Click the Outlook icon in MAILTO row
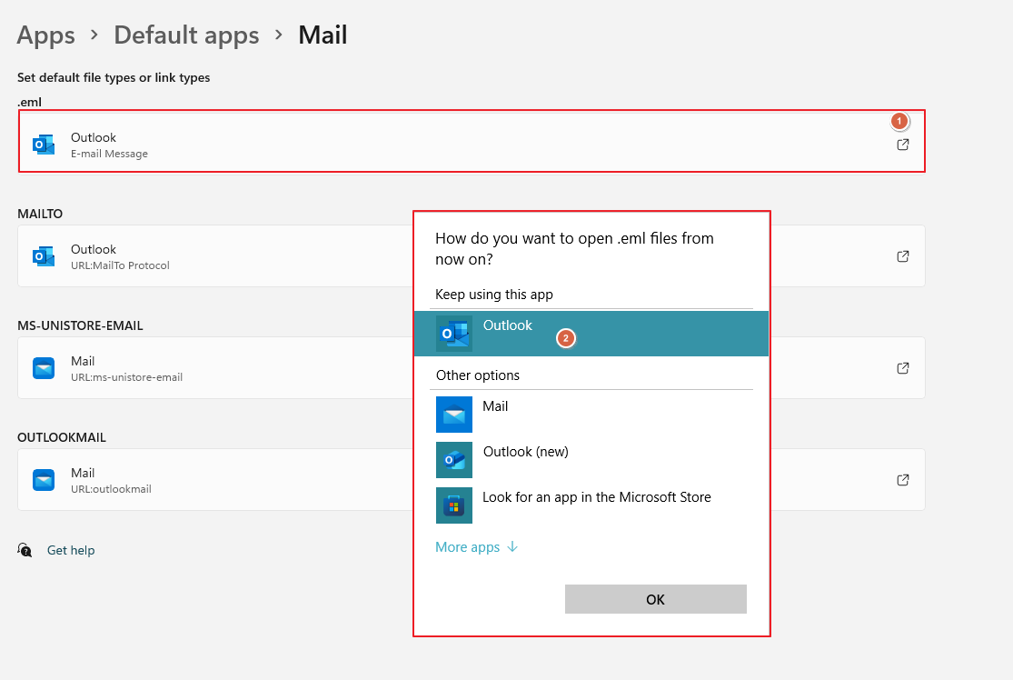Image resolution: width=1013 pixels, height=680 pixels. pyautogui.click(x=44, y=256)
